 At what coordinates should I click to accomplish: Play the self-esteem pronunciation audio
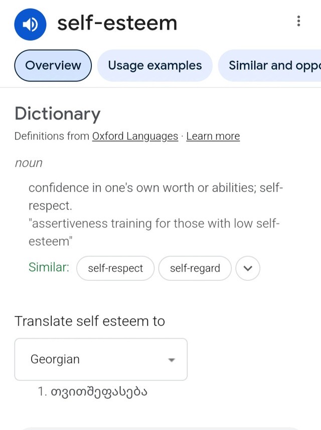tap(30, 24)
